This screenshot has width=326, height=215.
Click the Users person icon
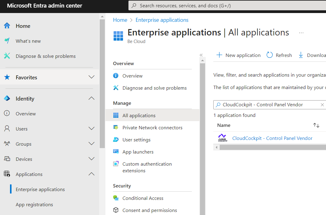pyautogui.click(x=7, y=129)
